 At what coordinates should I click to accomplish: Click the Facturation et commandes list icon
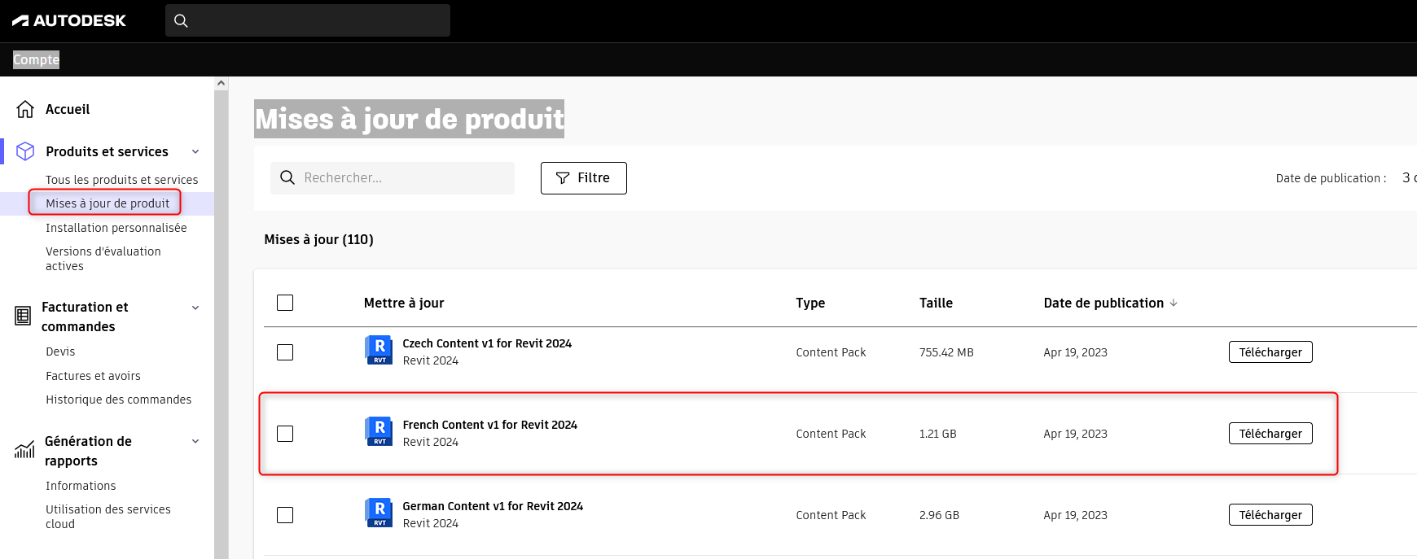point(24,316)
